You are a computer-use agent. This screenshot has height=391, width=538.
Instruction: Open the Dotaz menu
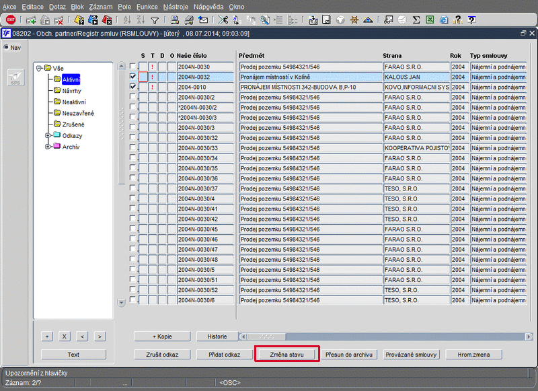[57, 7]
